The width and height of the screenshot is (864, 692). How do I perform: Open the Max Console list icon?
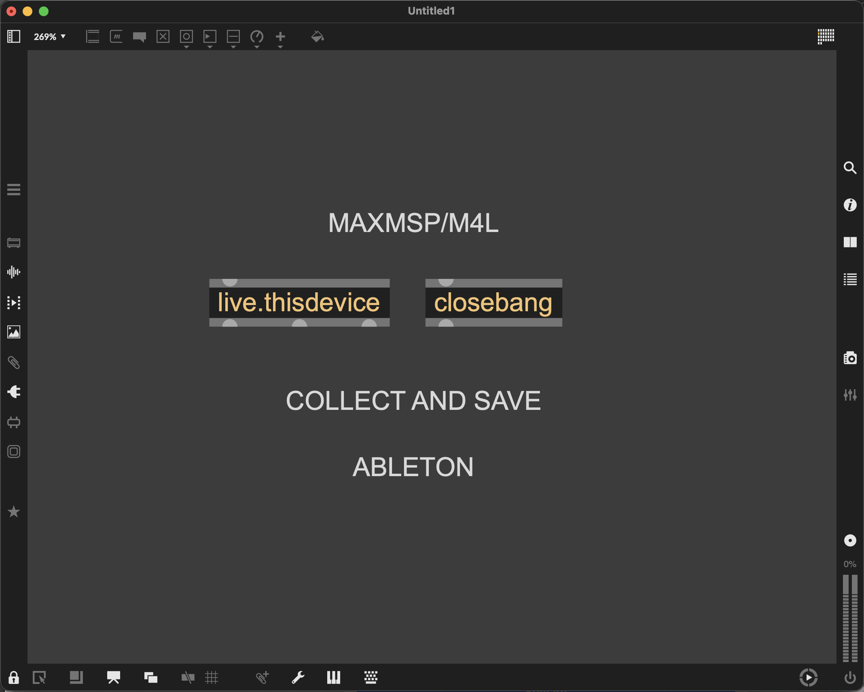pyautogui.click(x=850, y=279)
